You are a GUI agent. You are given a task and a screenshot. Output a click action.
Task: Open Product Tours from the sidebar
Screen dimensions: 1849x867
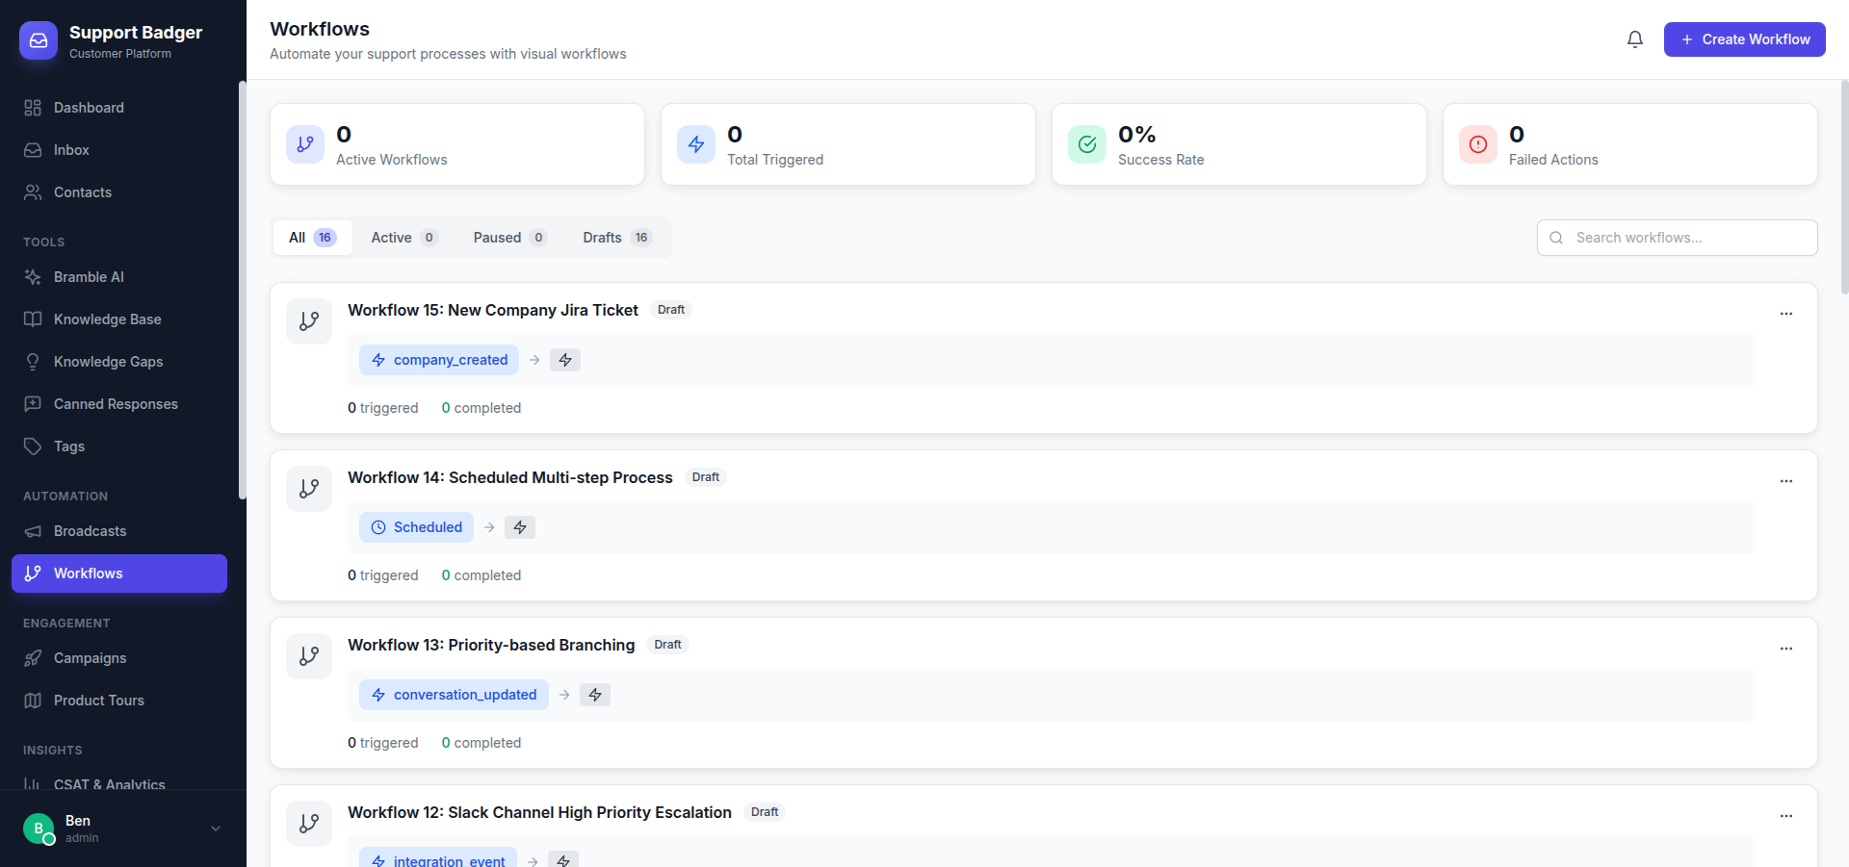pyautogui.click(x=98, y=700)
